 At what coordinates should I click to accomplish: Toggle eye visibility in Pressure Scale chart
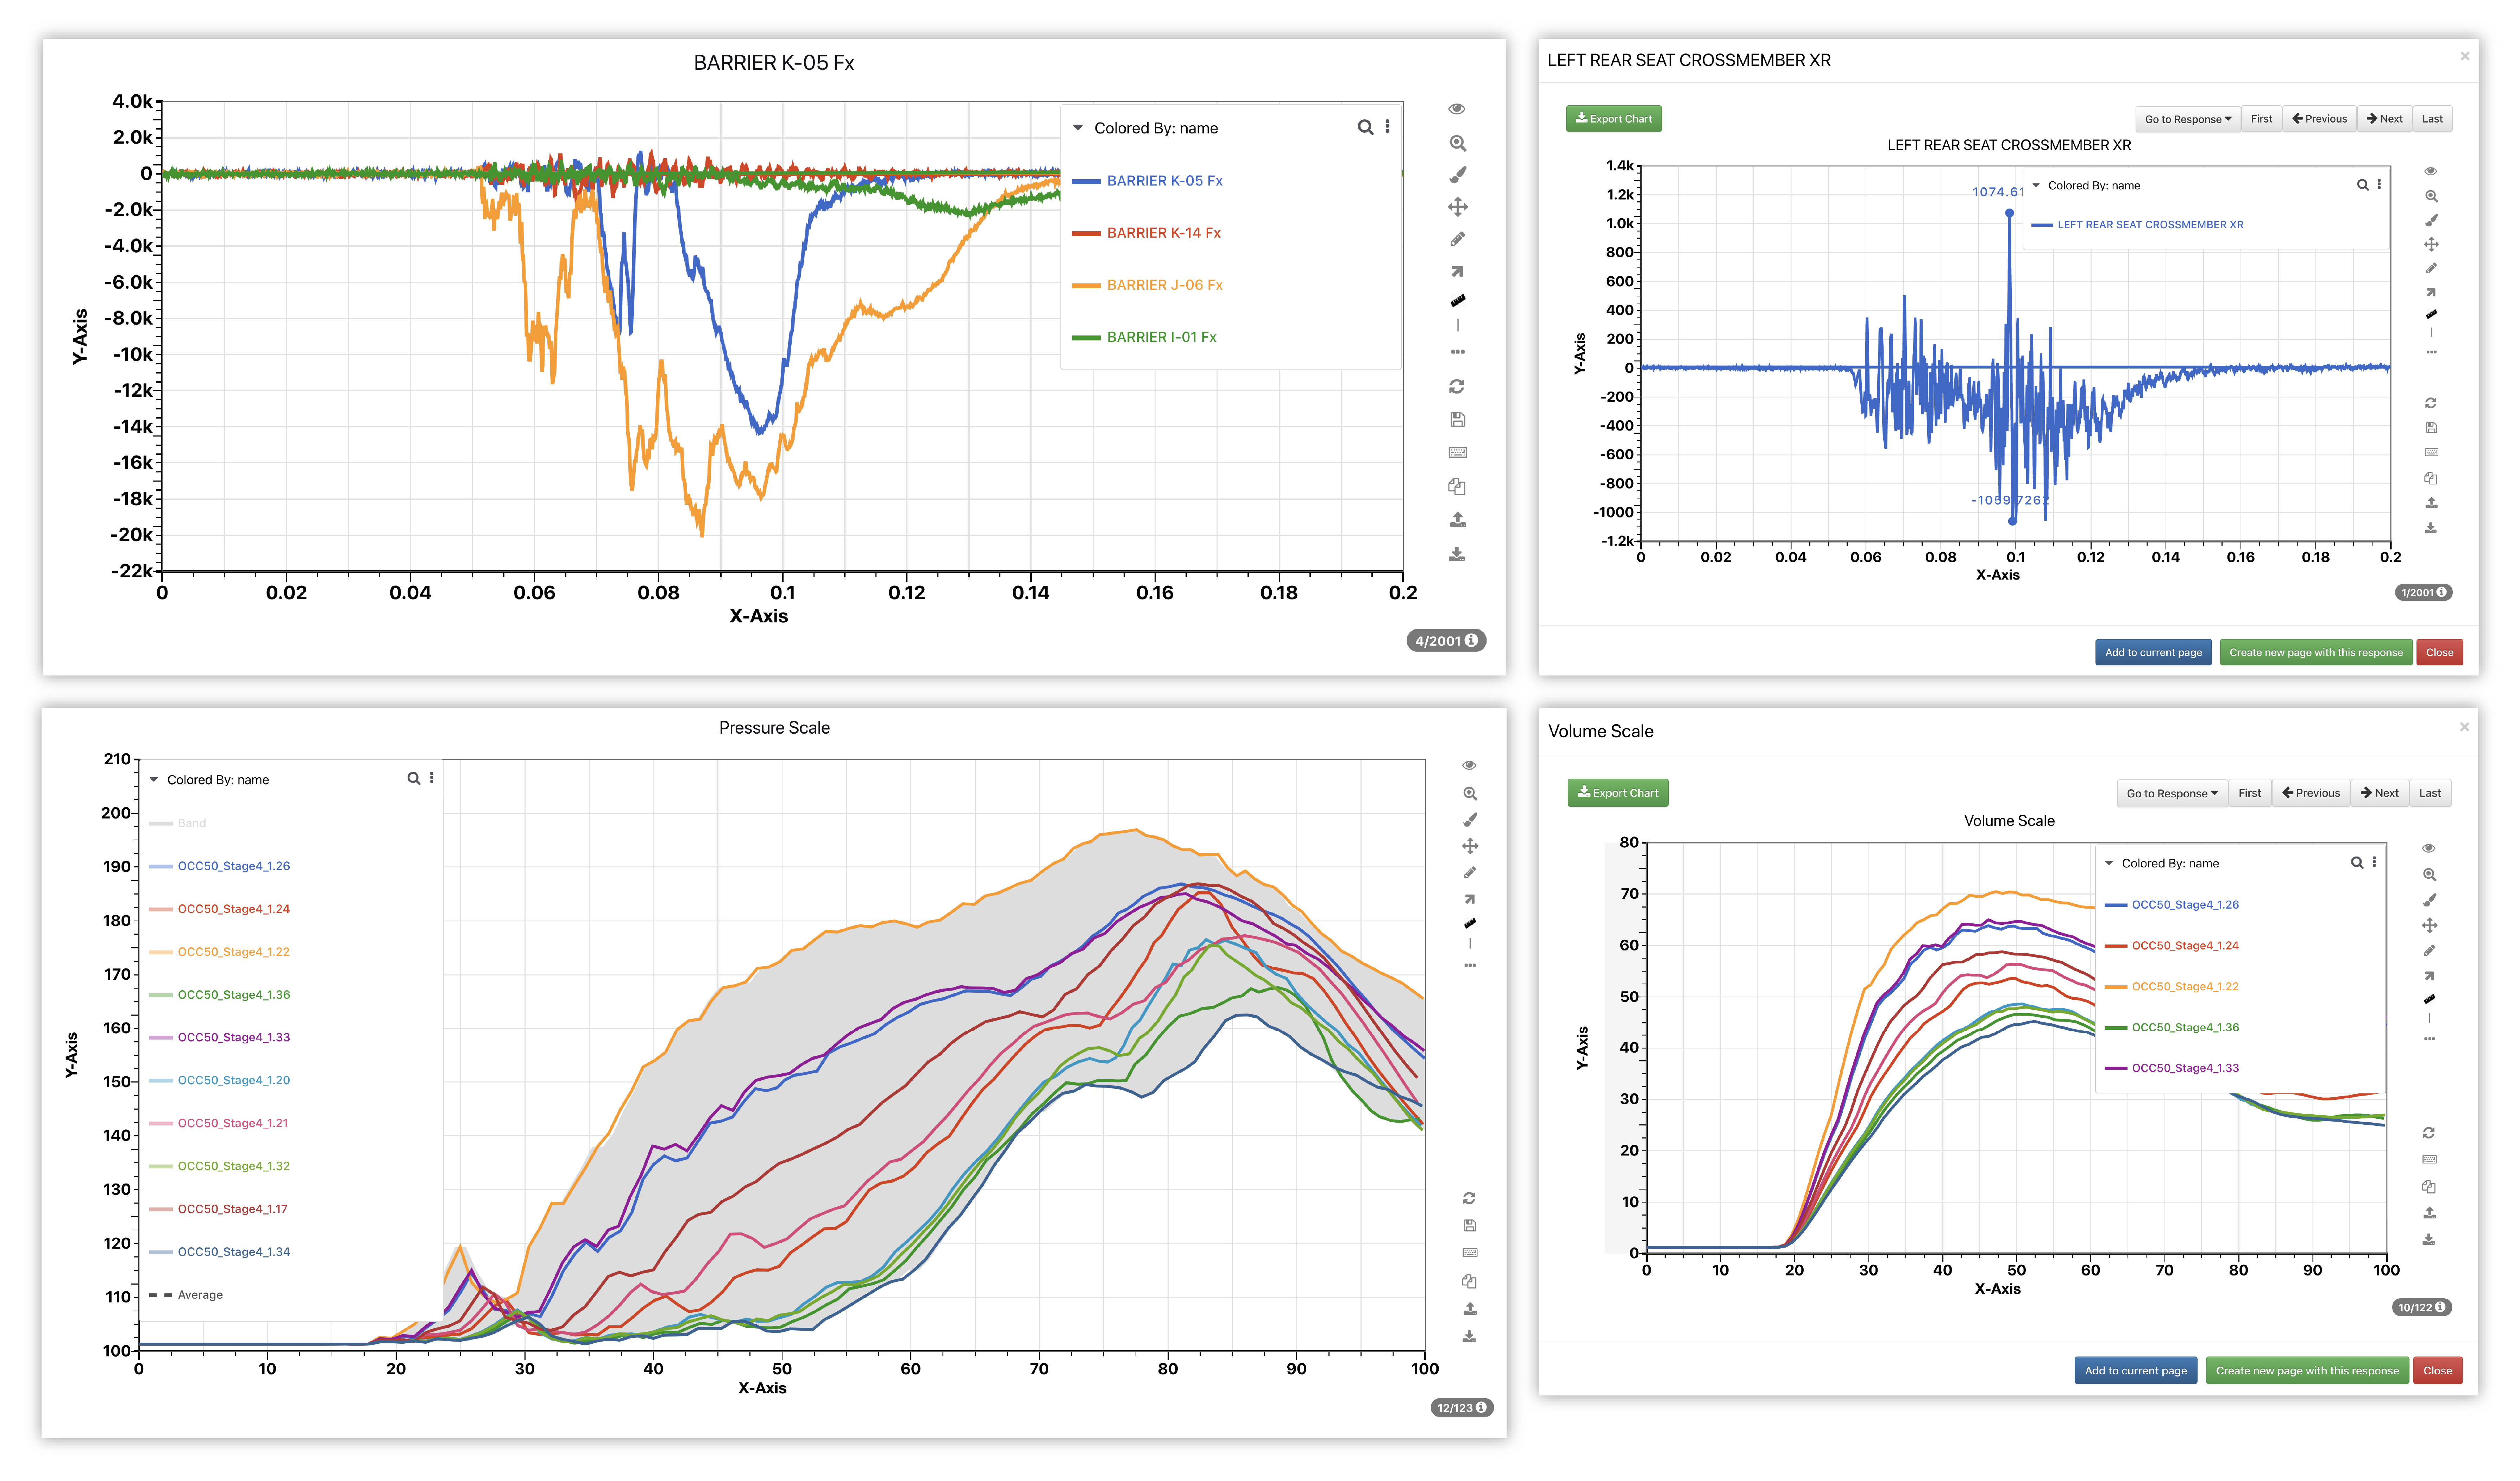1469,765
